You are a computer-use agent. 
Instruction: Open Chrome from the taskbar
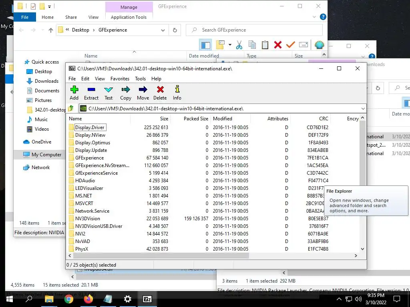tap(69, 299)
